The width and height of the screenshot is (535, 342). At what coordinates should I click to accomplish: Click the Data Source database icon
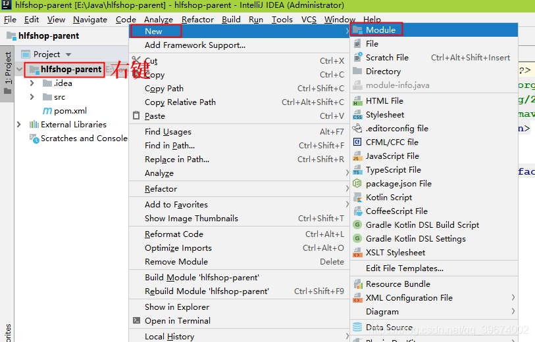(x=357, y=327)
